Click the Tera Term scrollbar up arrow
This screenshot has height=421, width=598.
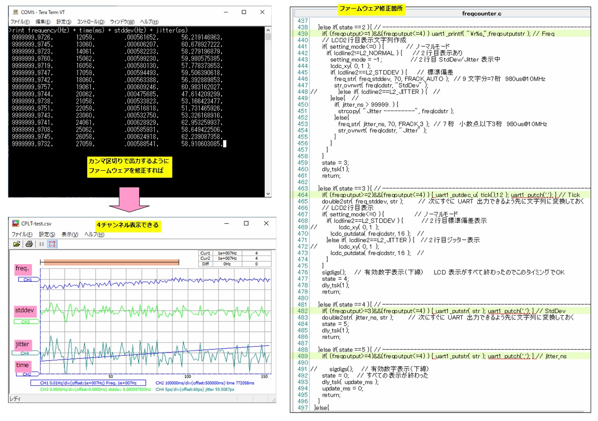pyautogui.click(x=268, y=31)
